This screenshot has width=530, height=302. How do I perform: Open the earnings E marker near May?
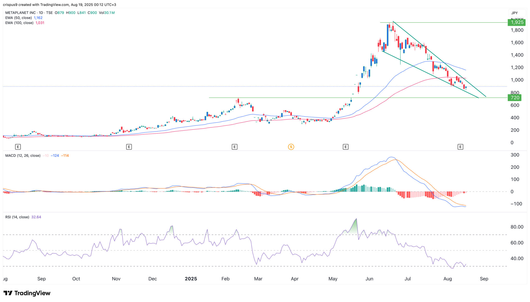coord(345,147)
